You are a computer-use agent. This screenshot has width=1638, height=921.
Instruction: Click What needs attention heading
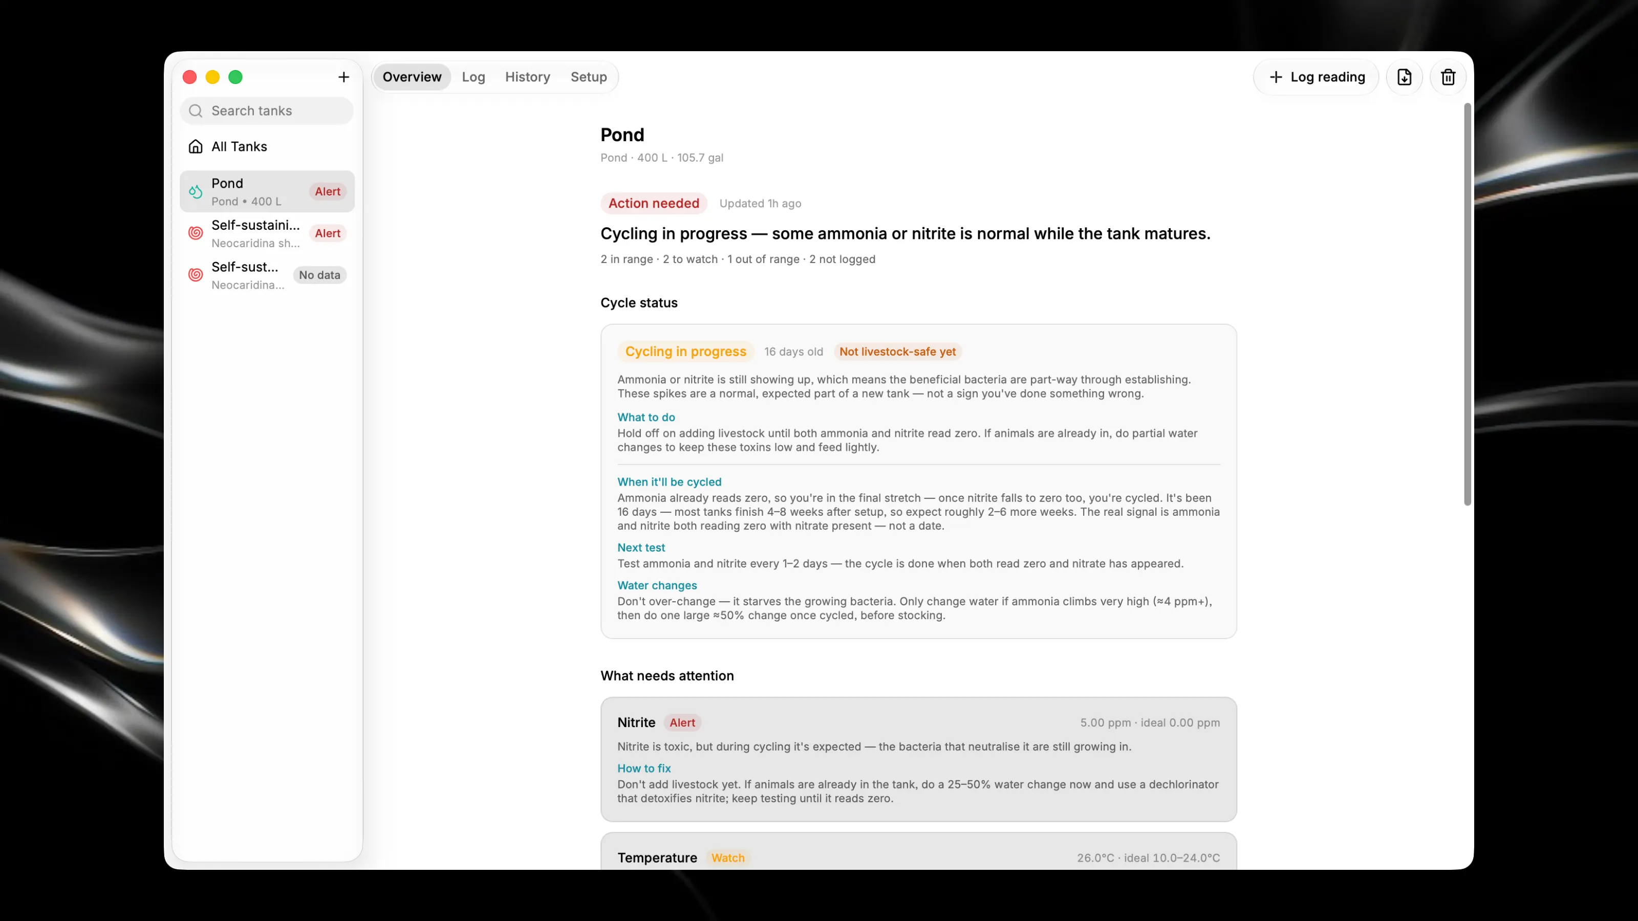click(667, 676)
